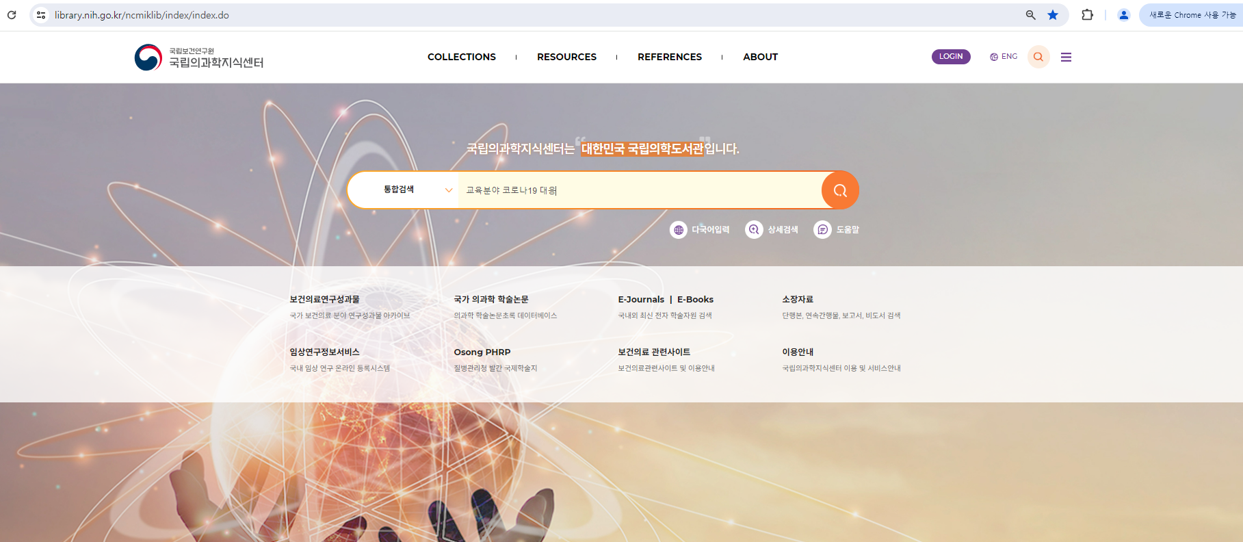
Task: Click description '보건의료관련사이트 및 이용안내'
Action: click(666, 369)
